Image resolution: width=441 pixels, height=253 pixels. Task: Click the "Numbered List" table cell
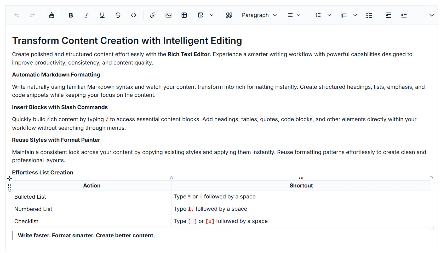[x=92, y=209]
